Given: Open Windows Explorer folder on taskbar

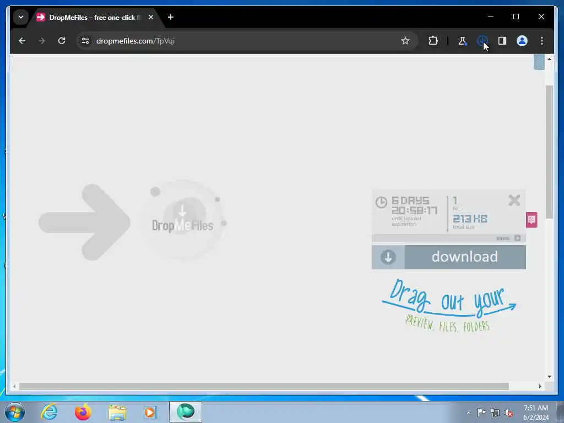Looking at the screenshot, I should pos(117,413).
